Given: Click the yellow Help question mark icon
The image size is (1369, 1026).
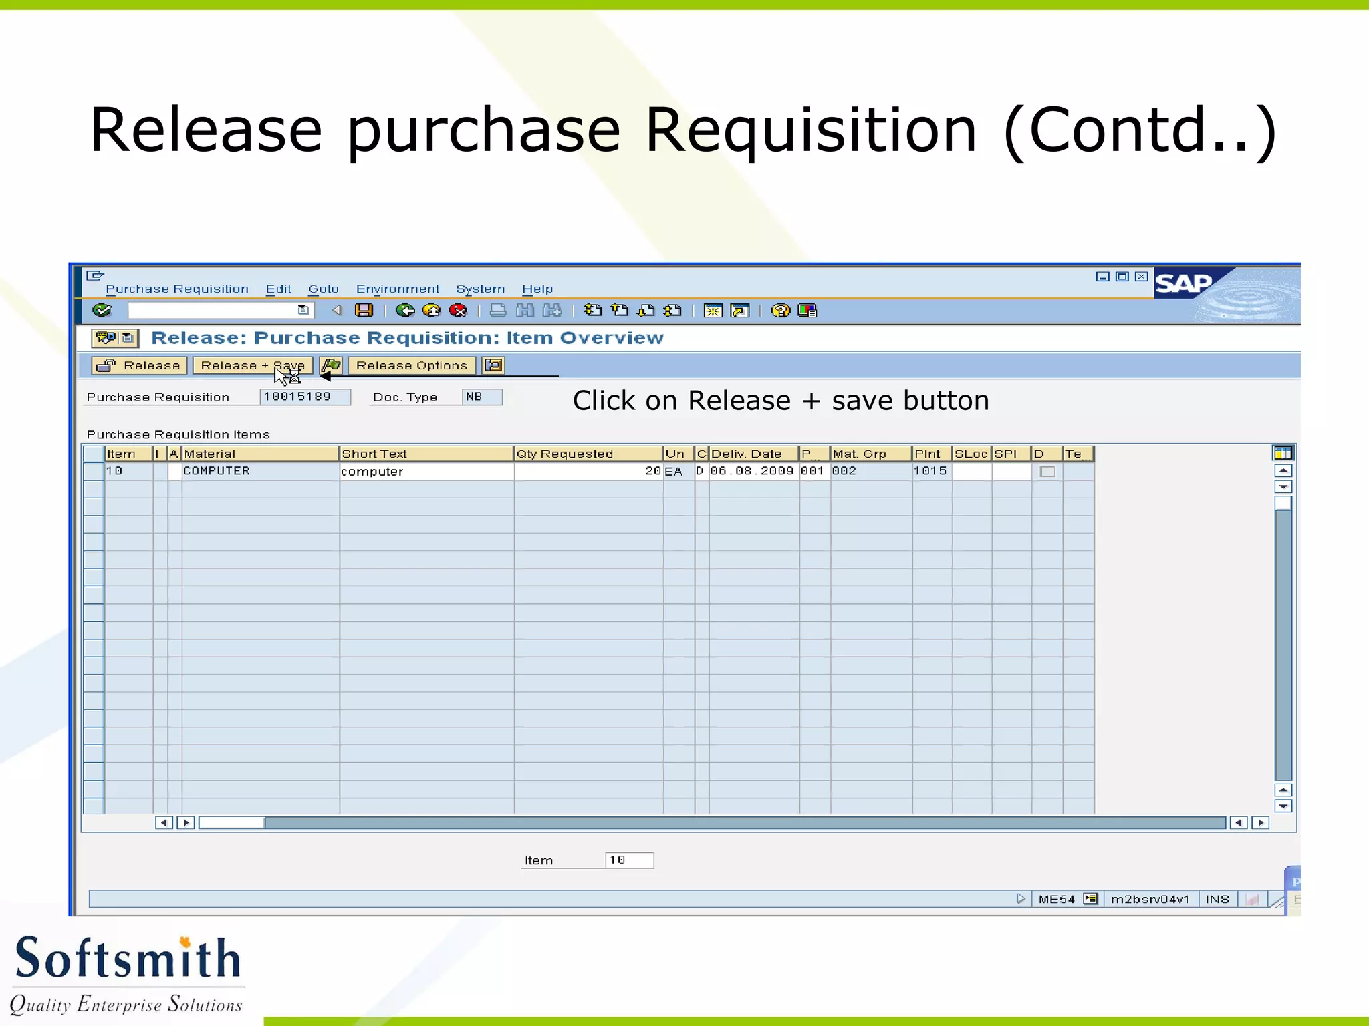Looking at the screenshot, I should (780, 311).
